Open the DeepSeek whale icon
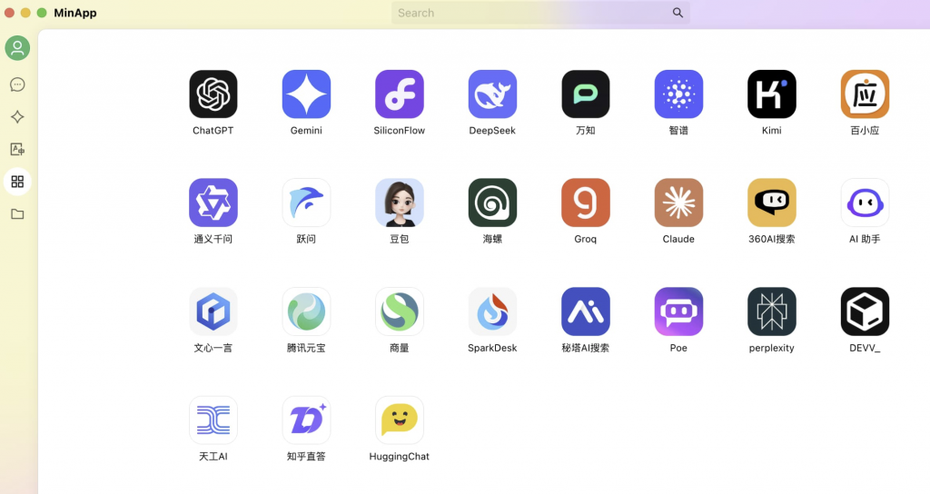 (x=492, y=94)
